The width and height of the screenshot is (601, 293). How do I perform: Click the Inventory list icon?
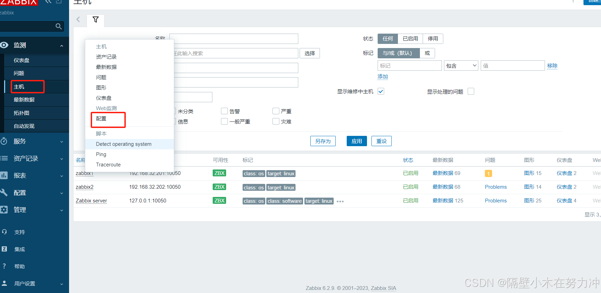4,158
